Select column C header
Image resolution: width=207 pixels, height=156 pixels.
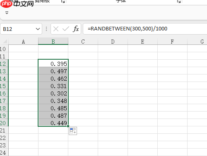83,41
